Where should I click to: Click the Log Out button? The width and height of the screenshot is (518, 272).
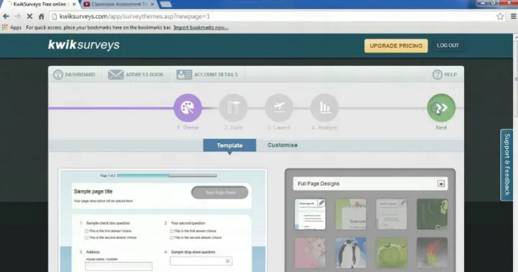(448, 45)
